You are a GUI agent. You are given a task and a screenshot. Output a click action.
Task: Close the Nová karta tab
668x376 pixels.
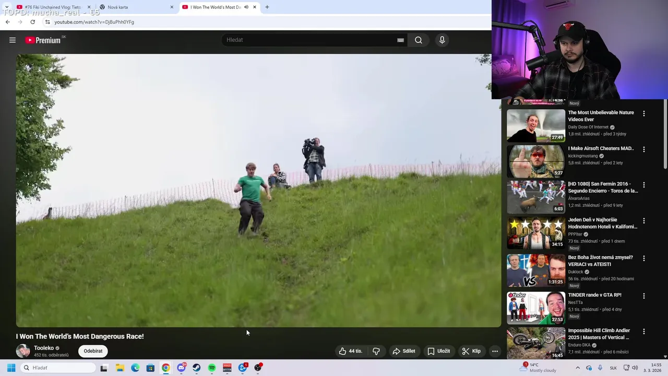[x=172, y=7]
